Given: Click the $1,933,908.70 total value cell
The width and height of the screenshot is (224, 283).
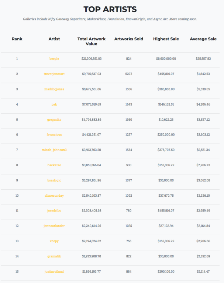Looking at the screenshot, I should pyautogui.click(x=92, y=256).
